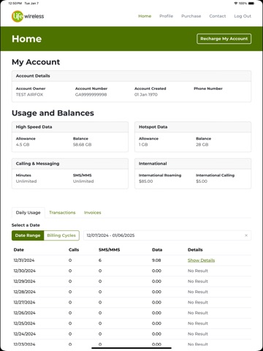Click the Account Details header
263x351 pixels.
(x=131, y=76)
